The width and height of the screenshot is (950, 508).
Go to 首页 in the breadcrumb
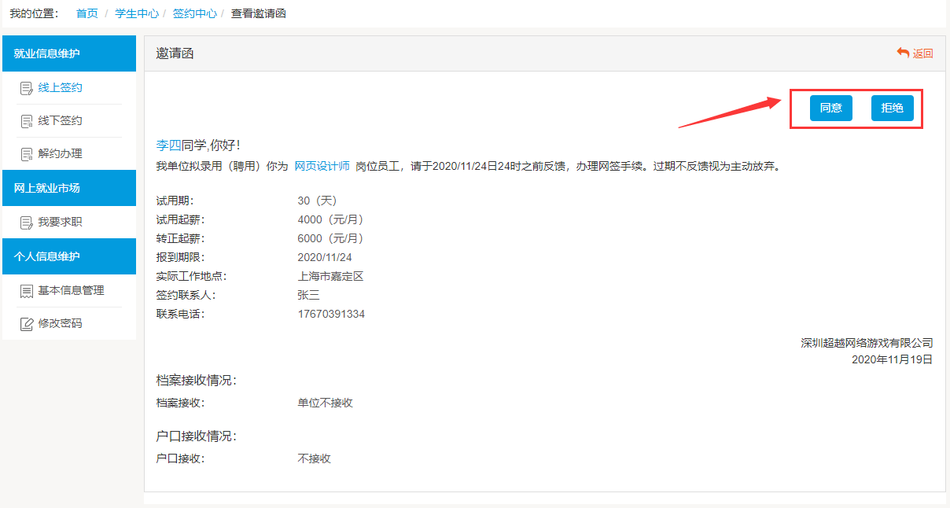point(87,13)
